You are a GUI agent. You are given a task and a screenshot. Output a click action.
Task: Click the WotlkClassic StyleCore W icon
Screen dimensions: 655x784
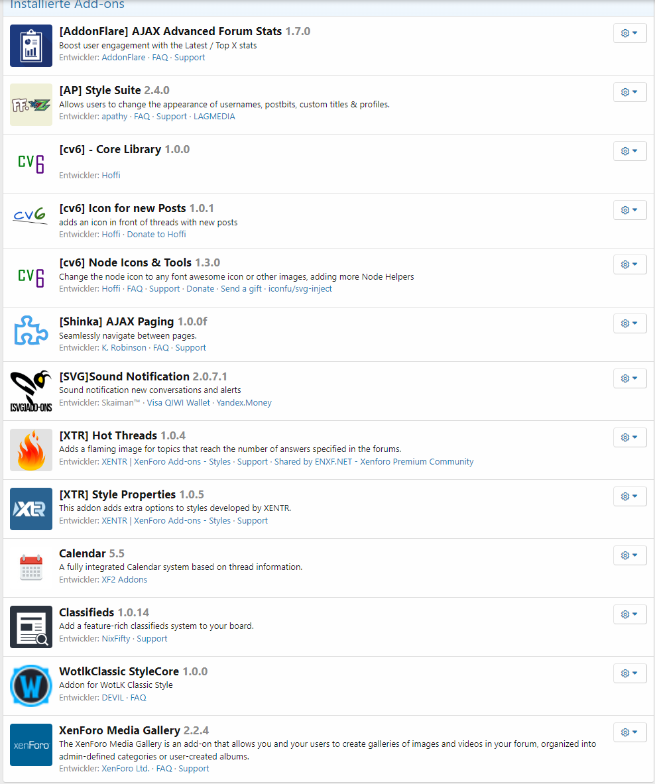point(31,686)
